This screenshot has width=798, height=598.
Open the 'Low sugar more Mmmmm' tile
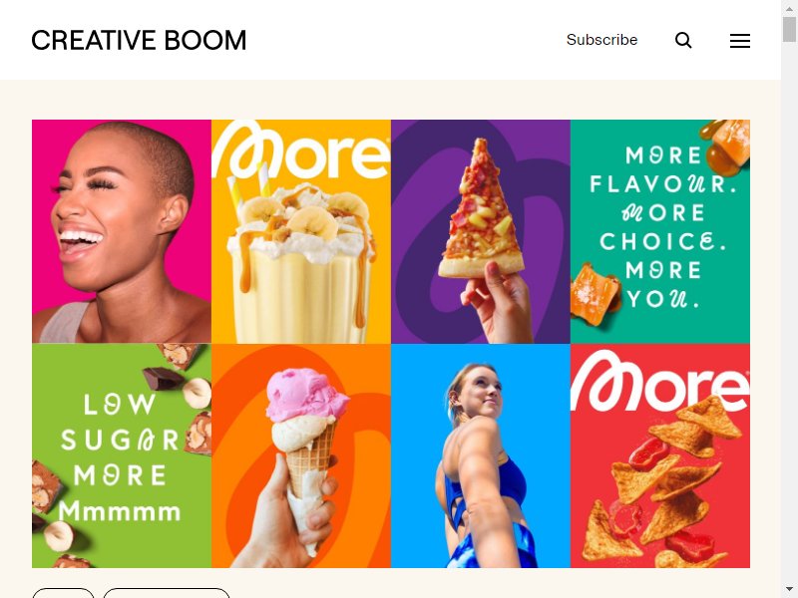click(122, 455)
